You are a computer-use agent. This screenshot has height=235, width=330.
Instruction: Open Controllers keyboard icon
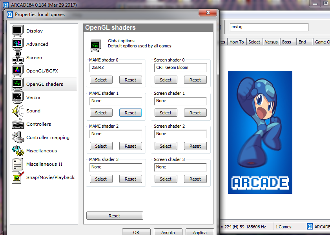pos(18,124)
